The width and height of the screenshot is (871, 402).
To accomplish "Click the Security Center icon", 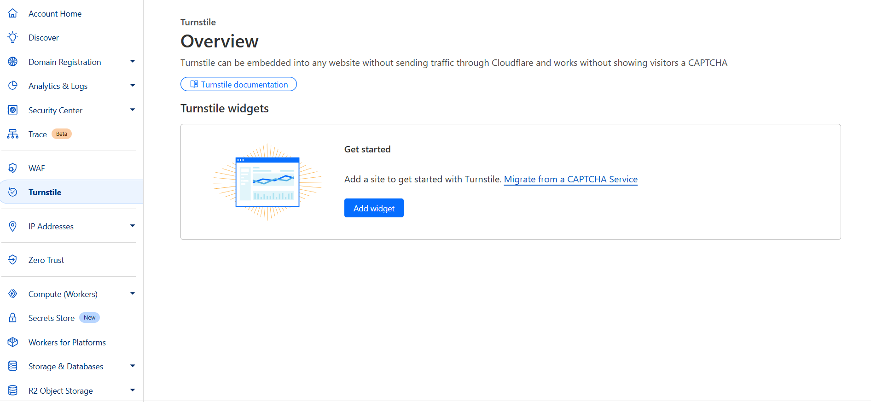I will click(x=13, y=110).
